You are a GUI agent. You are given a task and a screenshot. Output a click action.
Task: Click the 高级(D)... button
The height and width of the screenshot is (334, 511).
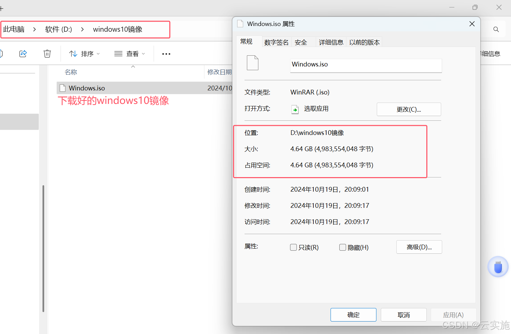[419, 247]
